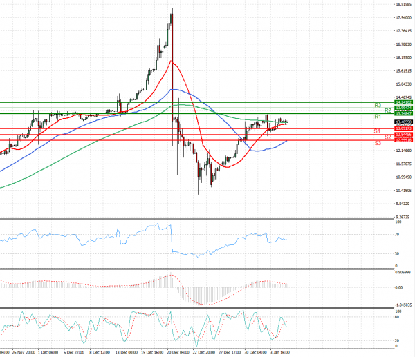This screenshot has width=415, height=357.
Task: Click the 11.57075 price axis value
Action: [x=404, y=164]
